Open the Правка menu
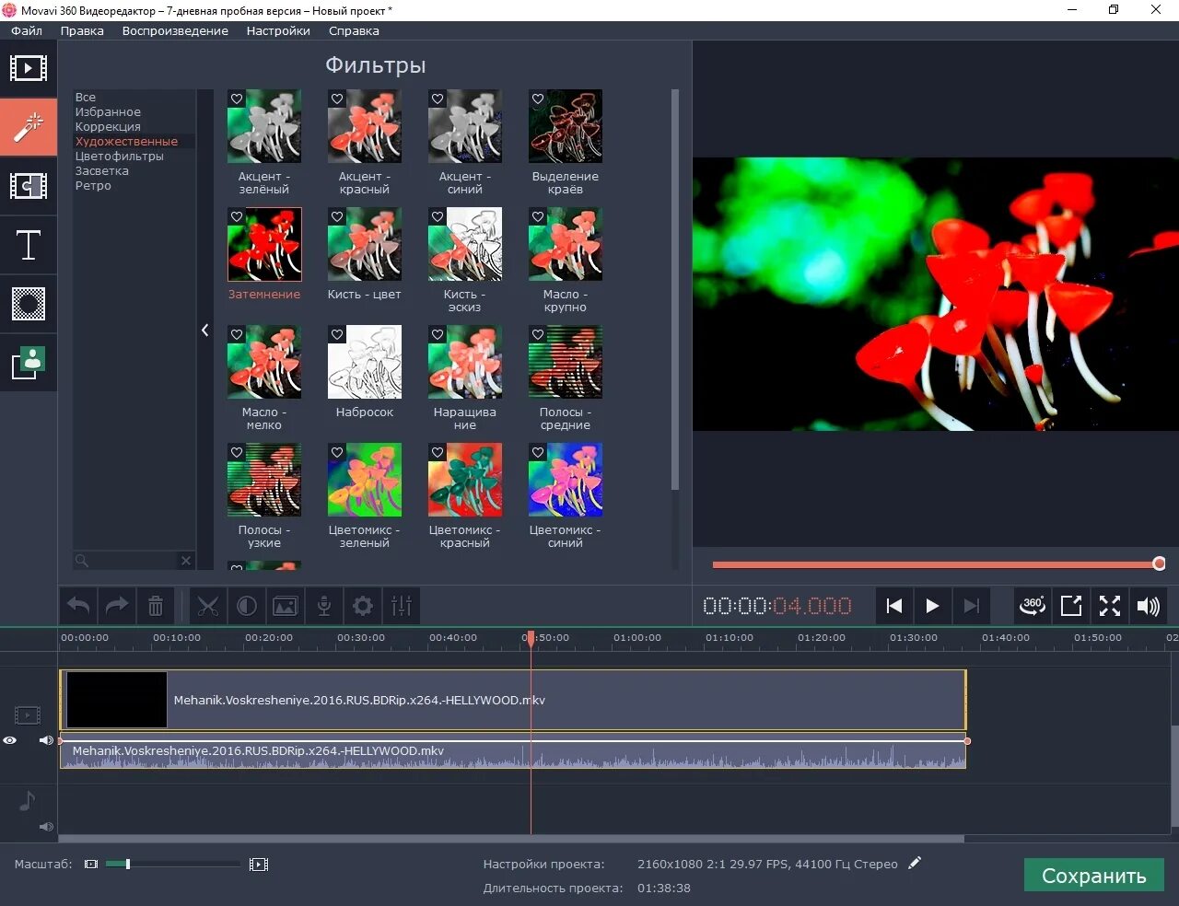Screen dimensions: 1179x906 point(82,30)
